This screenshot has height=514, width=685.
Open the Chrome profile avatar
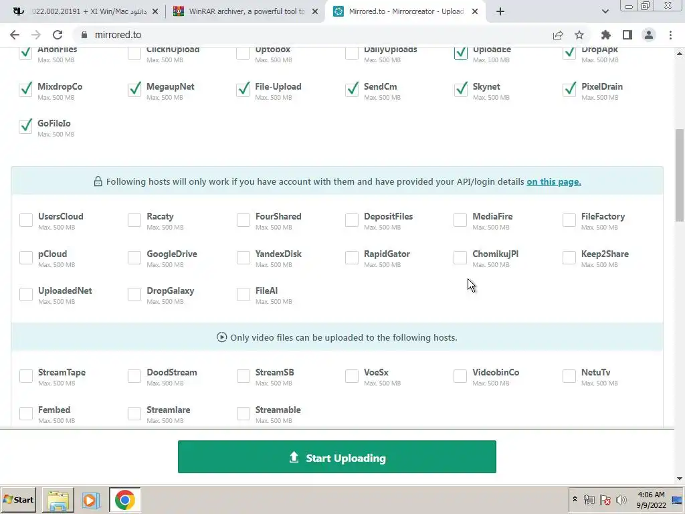pyautogui.click(x=649, y=35)
